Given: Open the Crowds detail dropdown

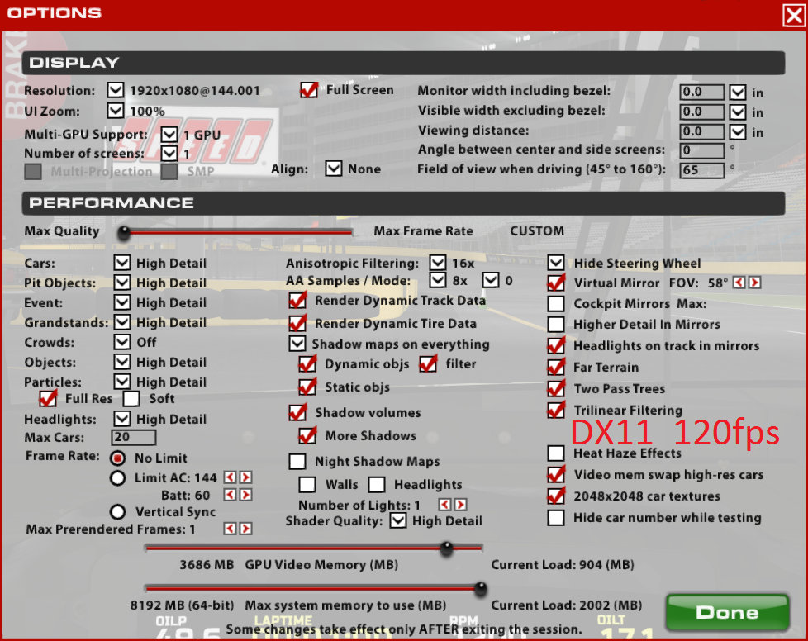Looking at the screenshot, I should point(122,342).
